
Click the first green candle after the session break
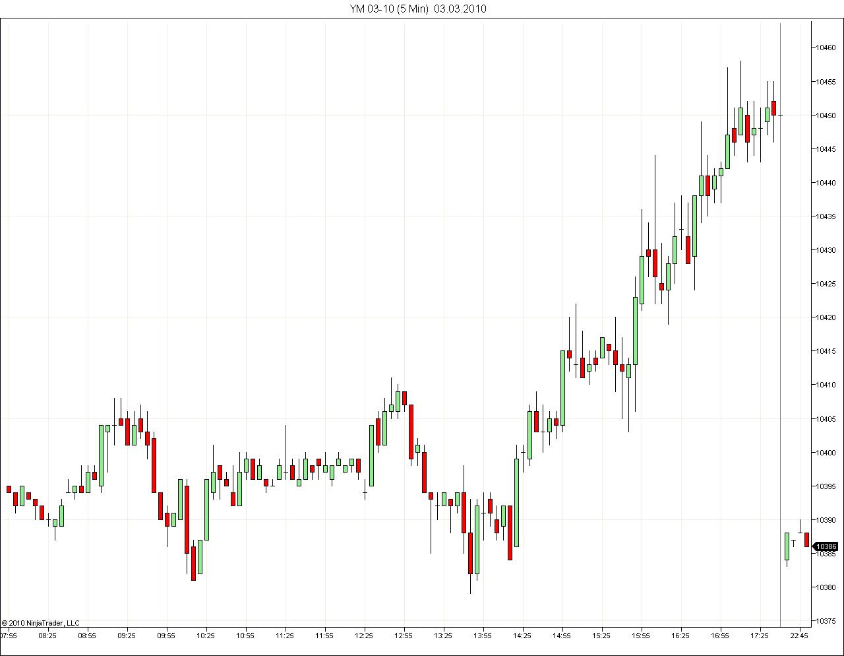[x=787, y=546]
